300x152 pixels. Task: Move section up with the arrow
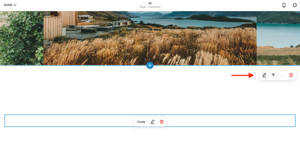click(x=273, y=75)
